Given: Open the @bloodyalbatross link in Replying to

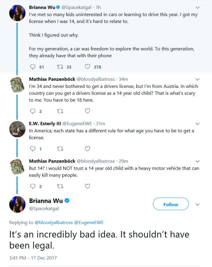Looking at the screenshot, I should coord(53,223).
